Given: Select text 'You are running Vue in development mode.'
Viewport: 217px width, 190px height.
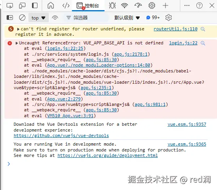Looking at the screenshot, I should coord(65,144).
